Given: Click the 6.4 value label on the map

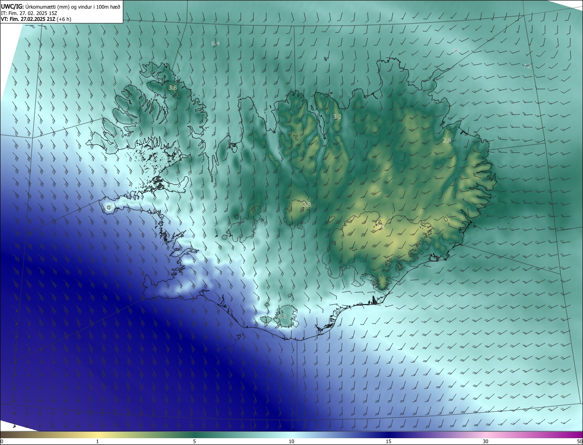Looking at the screenshot, I should click(215, 44).
